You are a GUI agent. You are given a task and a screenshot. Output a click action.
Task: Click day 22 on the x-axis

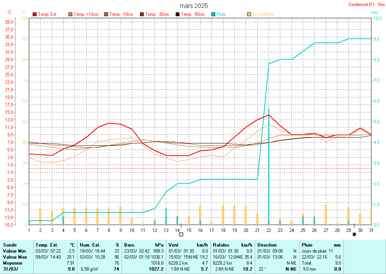(269, 230)
